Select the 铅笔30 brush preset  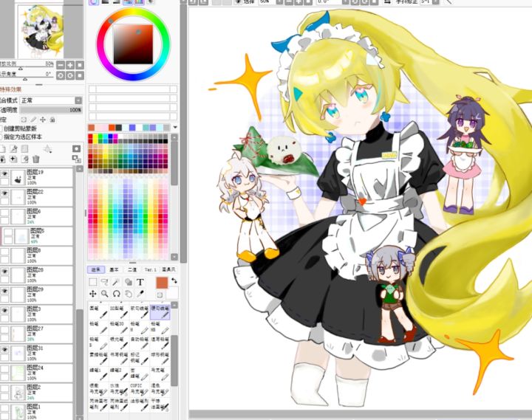(119, 327)
